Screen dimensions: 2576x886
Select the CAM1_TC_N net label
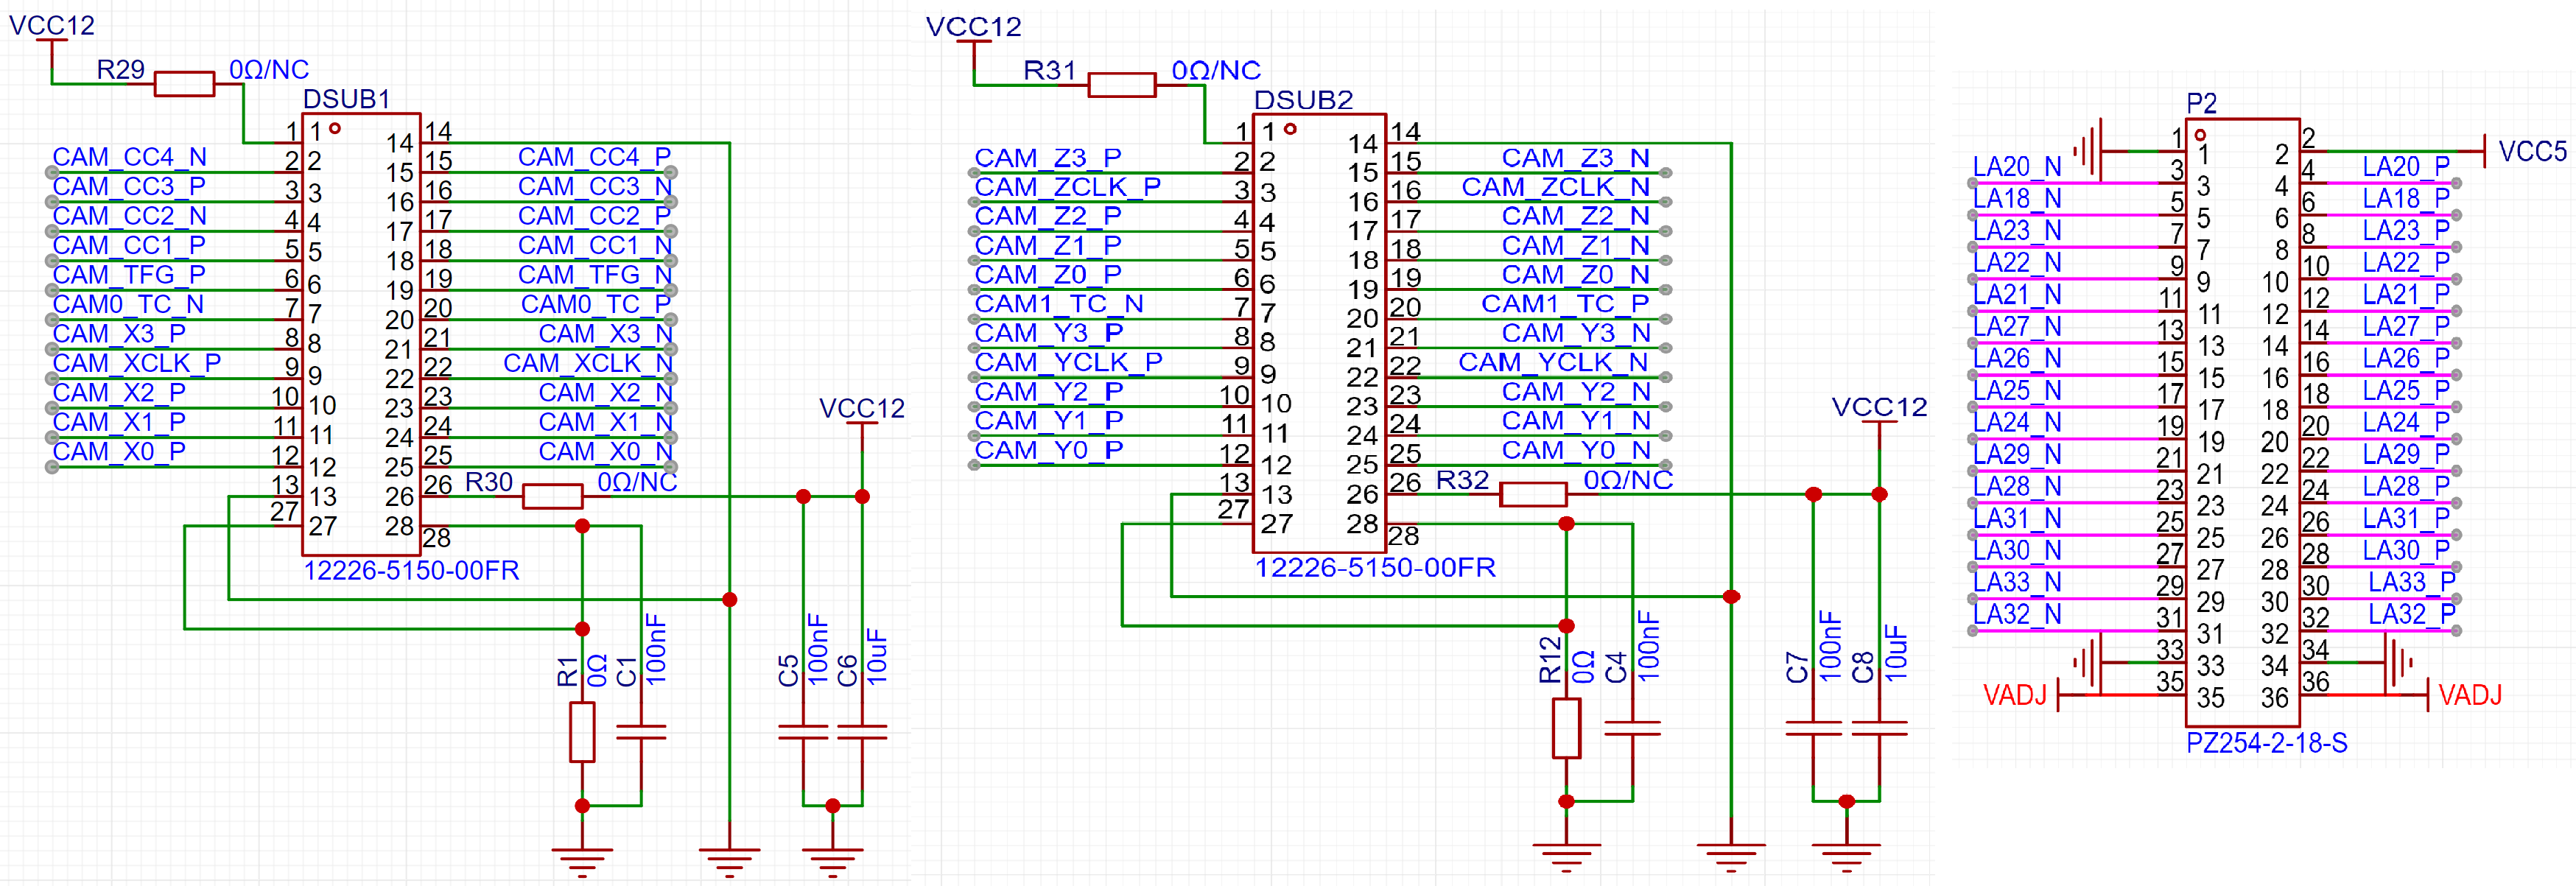coord(1058,304)
